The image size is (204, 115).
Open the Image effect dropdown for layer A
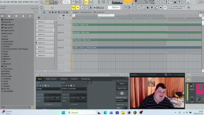(x=49, y=89)
